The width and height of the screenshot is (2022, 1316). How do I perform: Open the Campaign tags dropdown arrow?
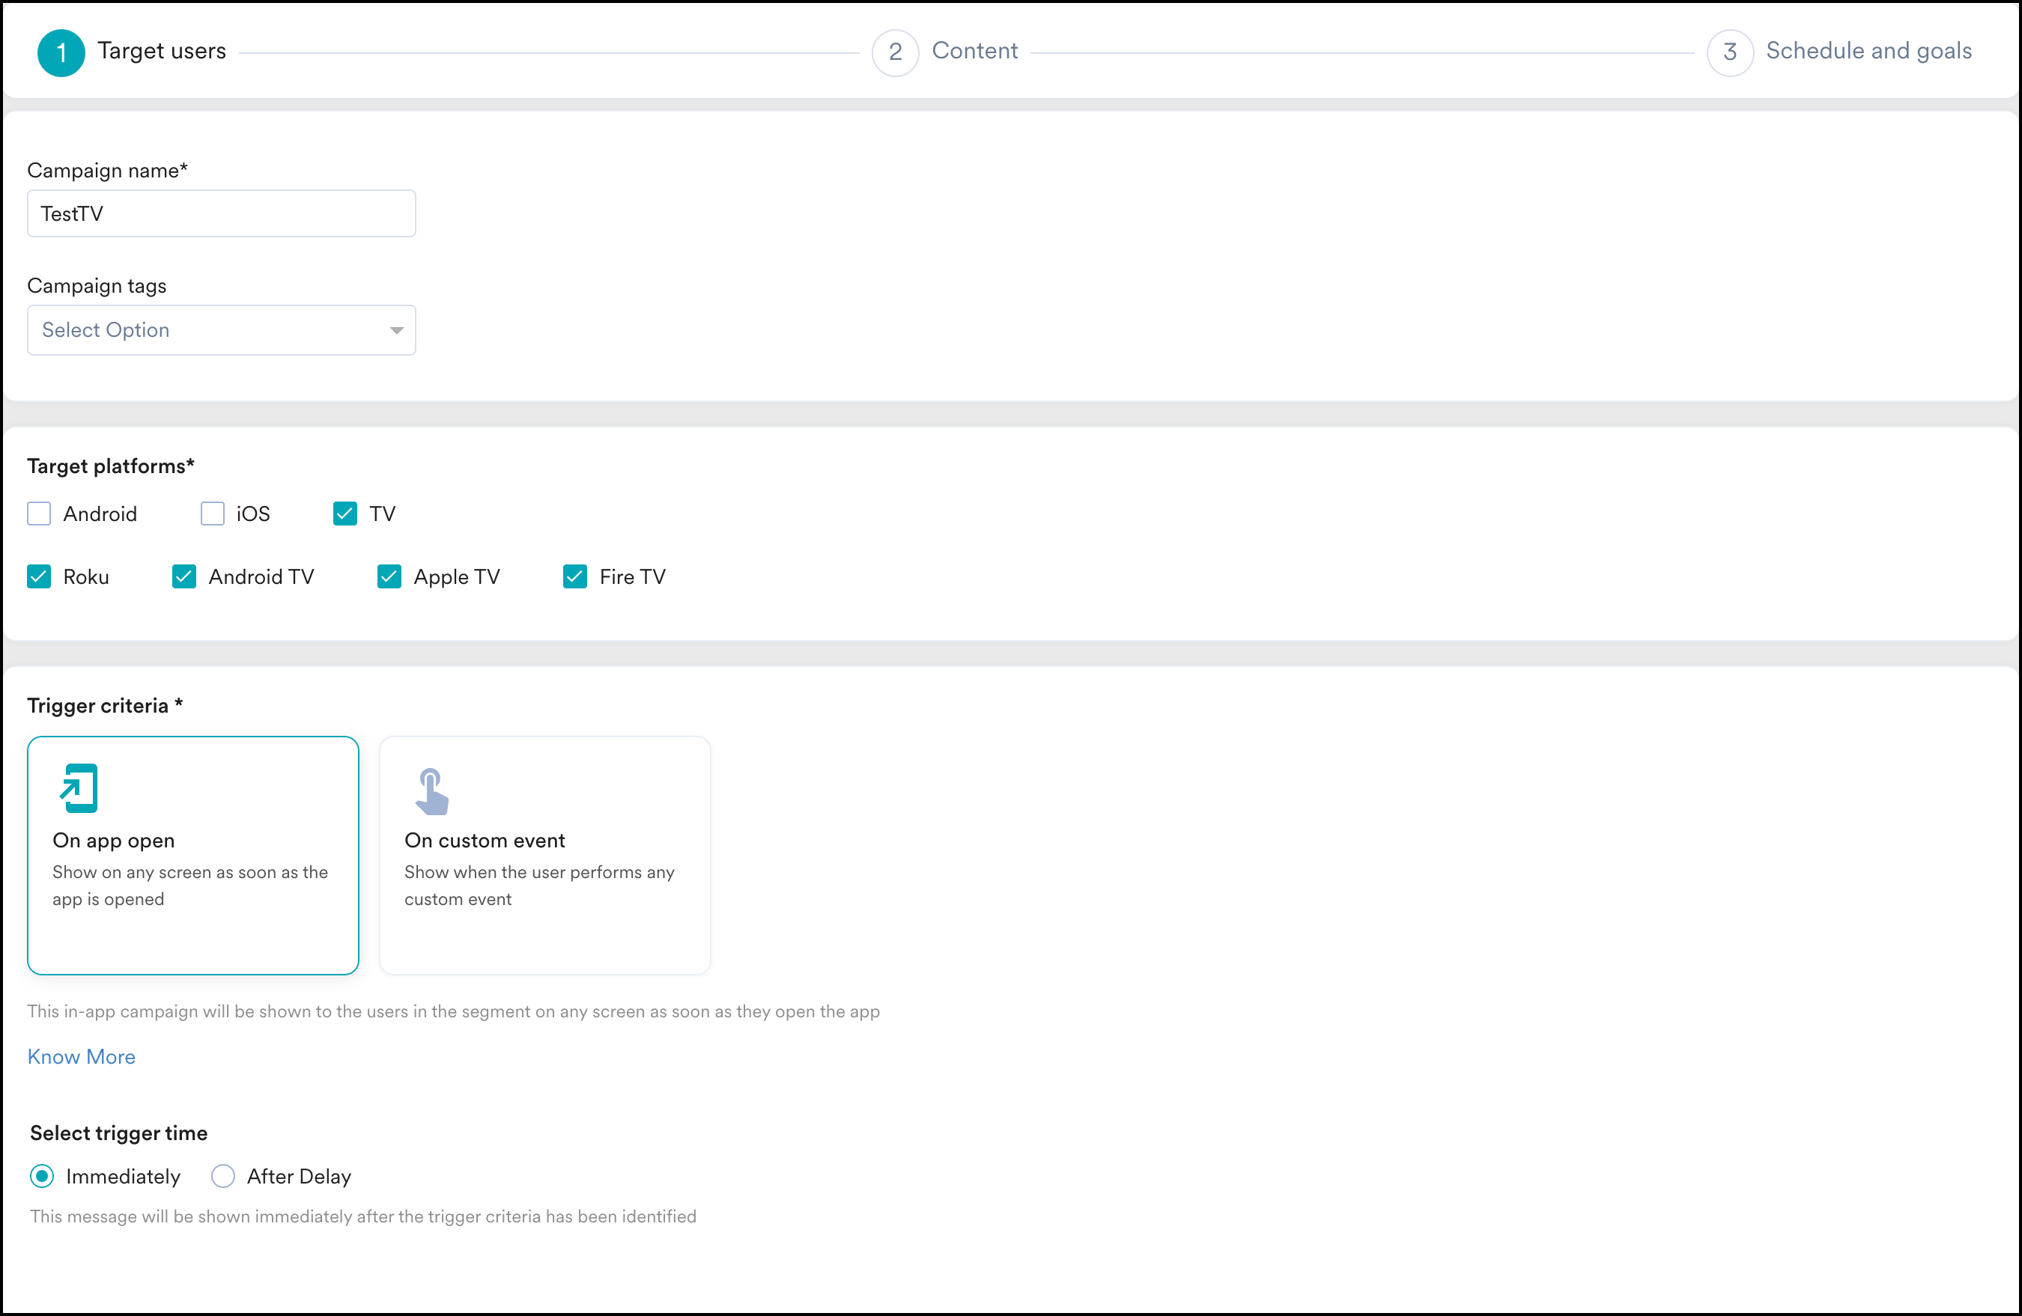(x=396, y=330)
